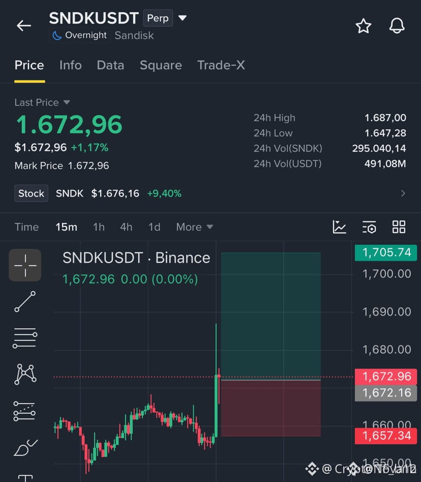Select the 4h interval
Image resolution: width=421 pixels, height=482 pixels.
(126, 227)
